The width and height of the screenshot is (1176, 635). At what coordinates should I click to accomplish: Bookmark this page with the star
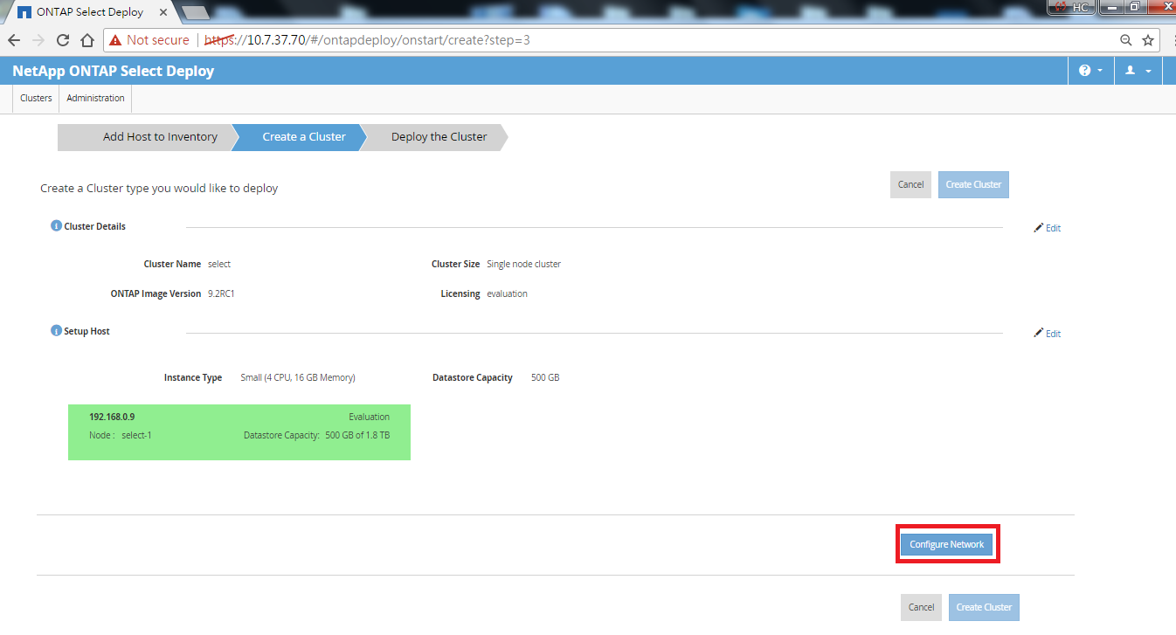click(1148, 40)
